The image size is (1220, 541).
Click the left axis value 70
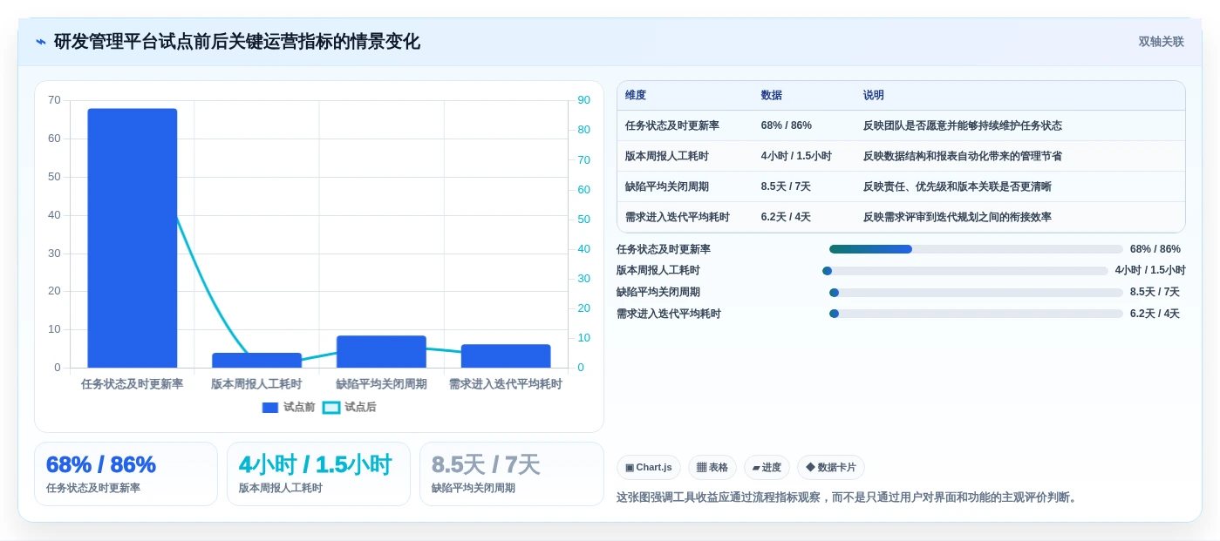tap(54, 100)
